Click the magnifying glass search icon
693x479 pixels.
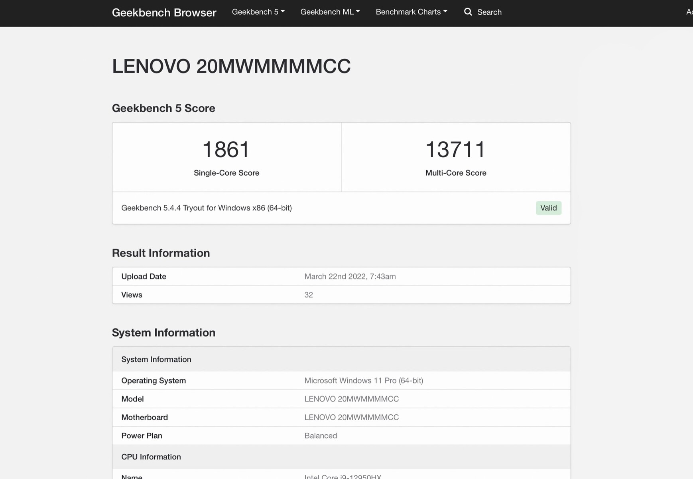click(468, 12)
